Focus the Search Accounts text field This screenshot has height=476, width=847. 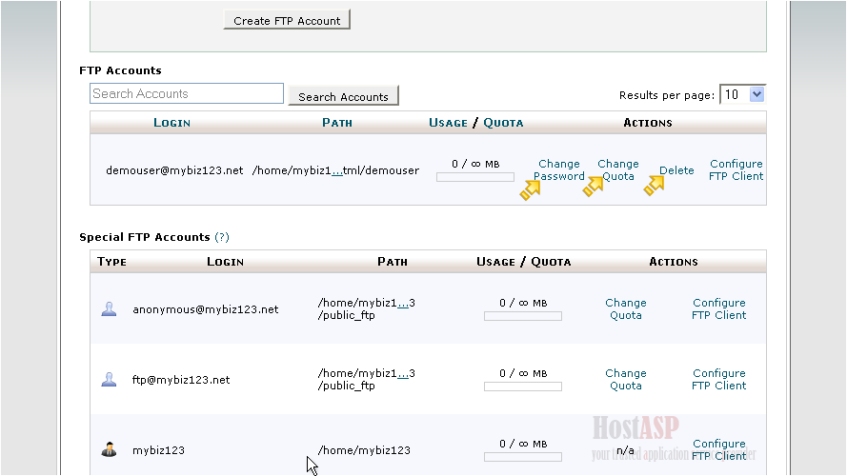(x=187, y=93)
